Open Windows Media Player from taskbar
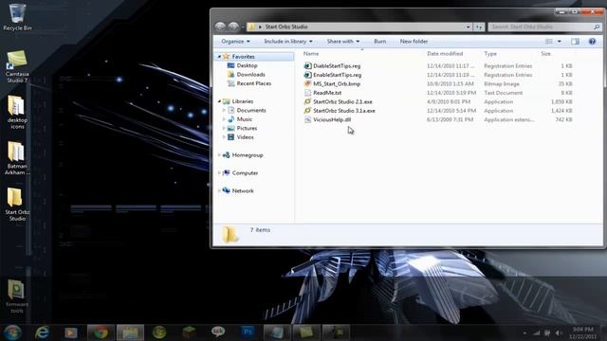The width and height of the screenshot is (607, 341). coord(71,332)
